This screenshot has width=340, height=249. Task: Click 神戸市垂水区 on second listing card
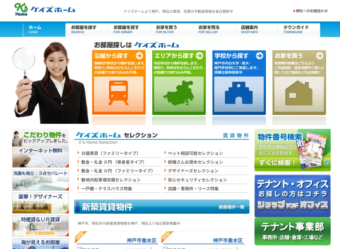coord(228,241)
